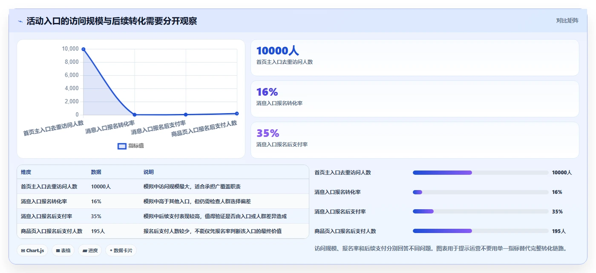
Task: Click description starting 报名后支付人数较少
Action: pyautogui.click(x=213, y=231)
